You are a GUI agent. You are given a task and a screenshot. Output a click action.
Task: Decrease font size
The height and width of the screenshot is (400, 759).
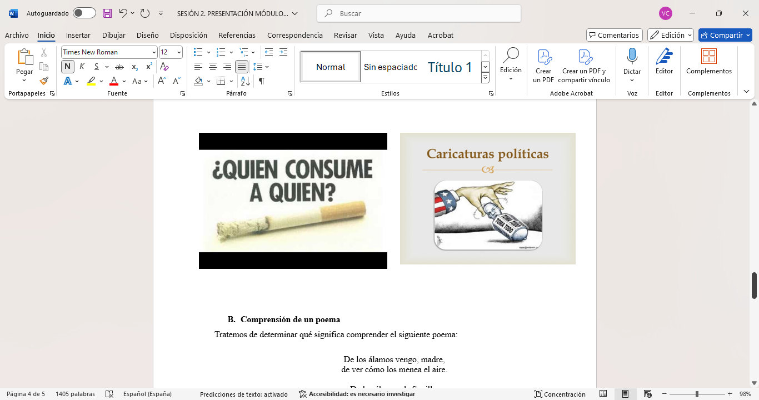pyautogui.click(x=177, y=81)
